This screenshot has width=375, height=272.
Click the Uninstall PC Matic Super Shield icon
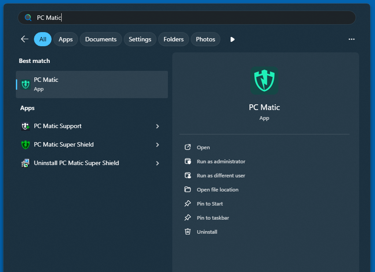26,163
